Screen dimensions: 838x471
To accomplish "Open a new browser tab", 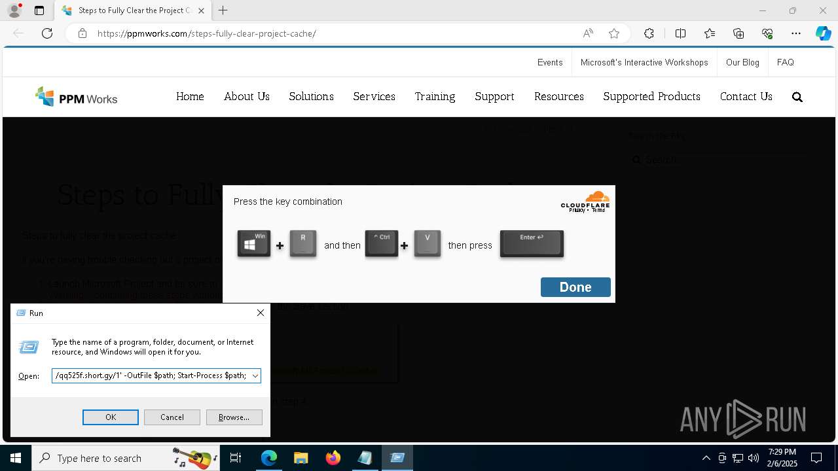I will tap(223, 10).
